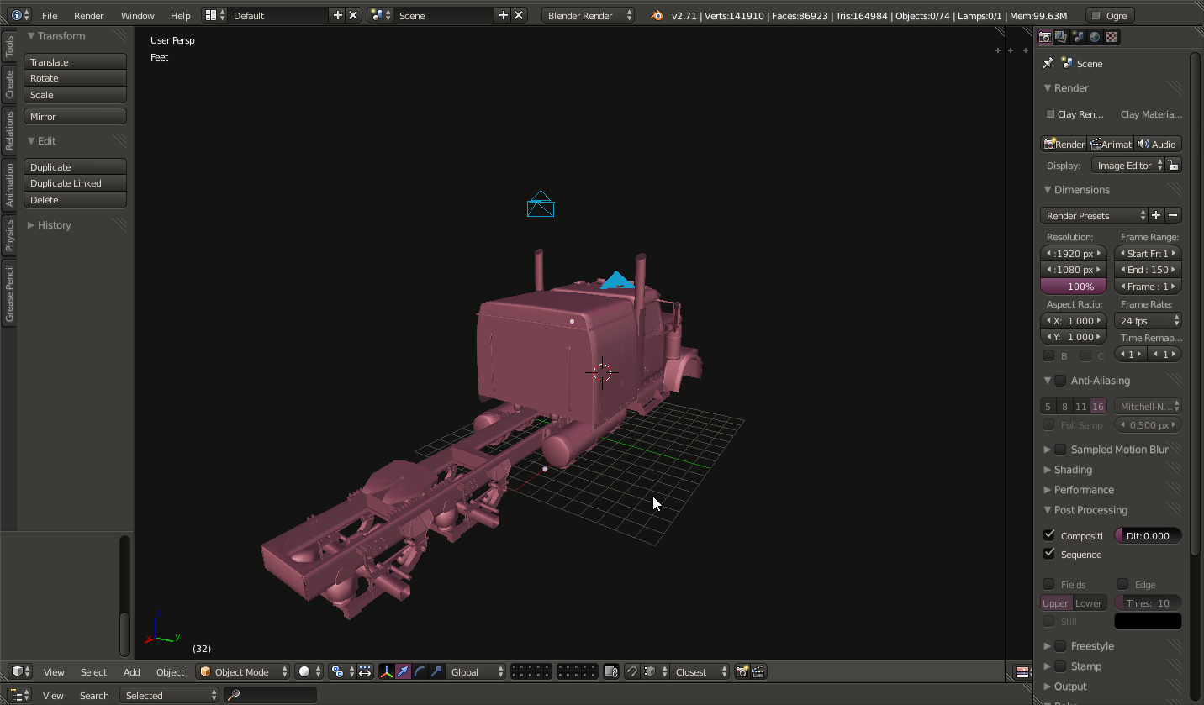Open the Closest snap target dropdown
This screenshot has height=705, width=1204.
(700, 671)
